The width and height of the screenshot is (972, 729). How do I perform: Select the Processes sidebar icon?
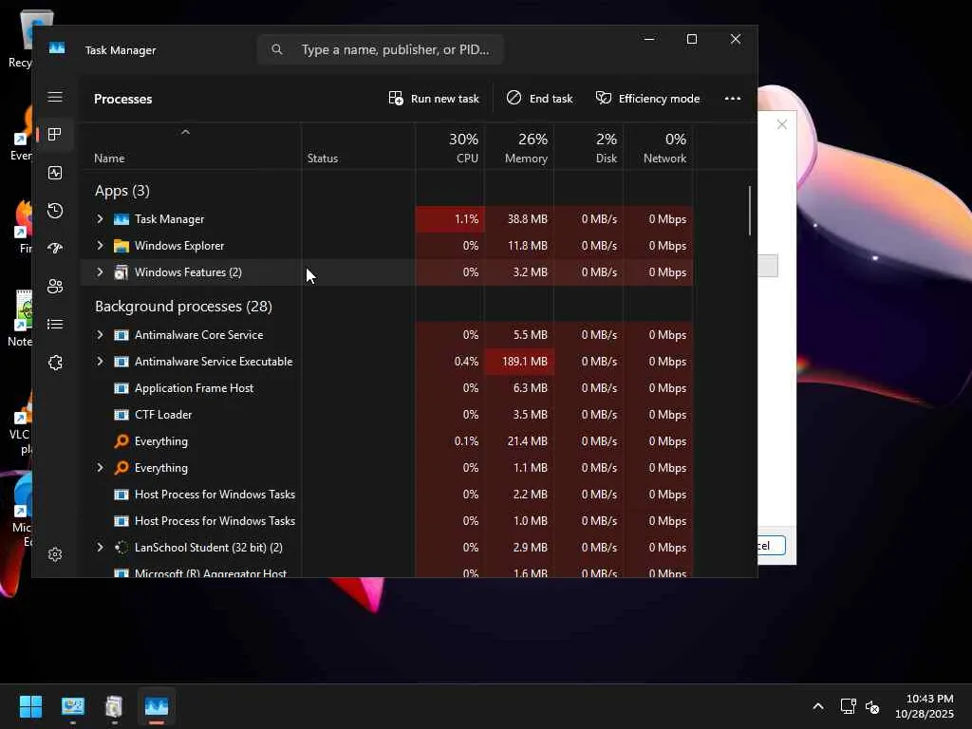[x=55, y=135]
